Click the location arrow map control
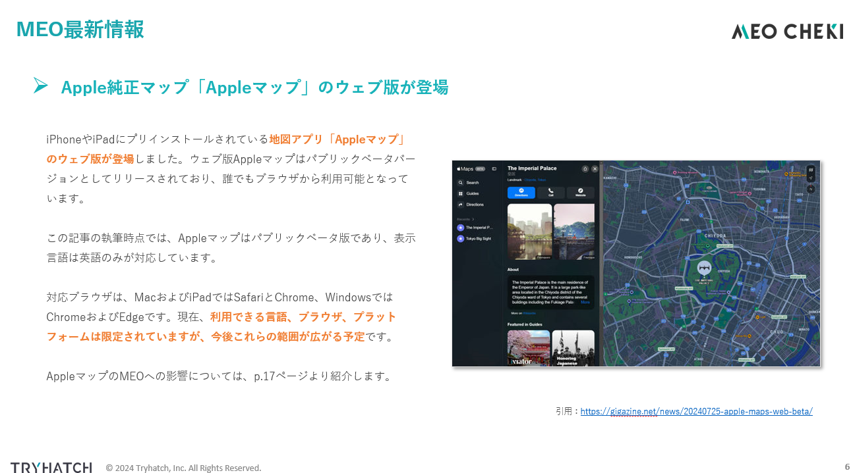The image size is (851, 473). click(x=811, y=178)
